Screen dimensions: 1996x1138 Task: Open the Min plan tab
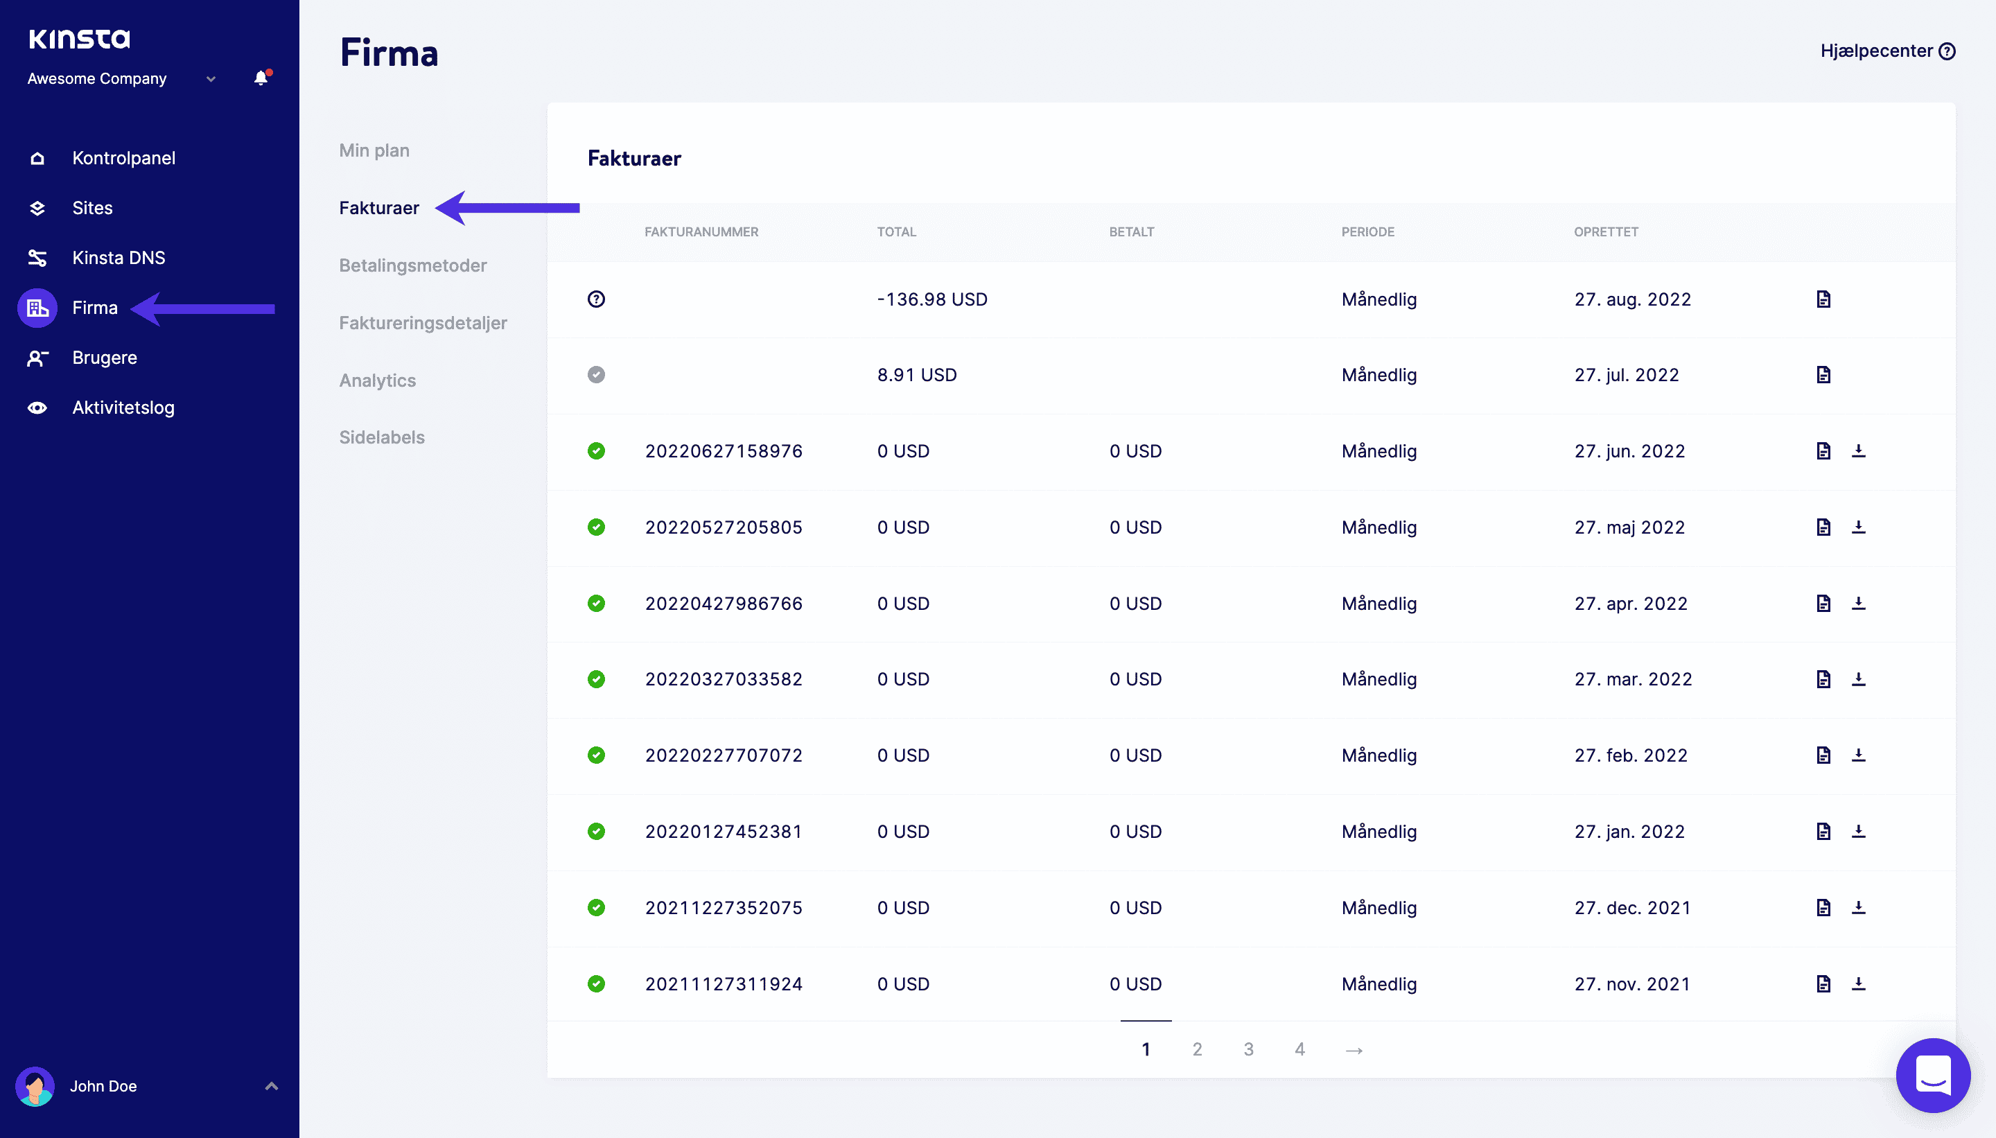point(374,150)
